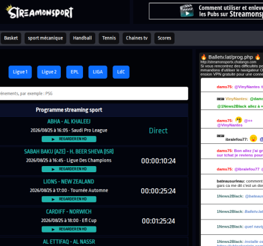Watch Sabah Baku match in HD

tap(69, 169)
